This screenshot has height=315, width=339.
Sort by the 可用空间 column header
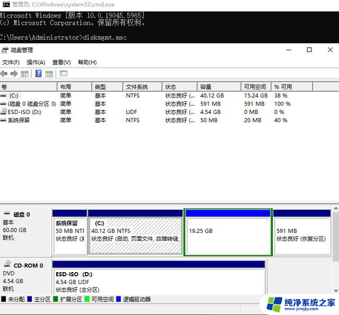256,87
